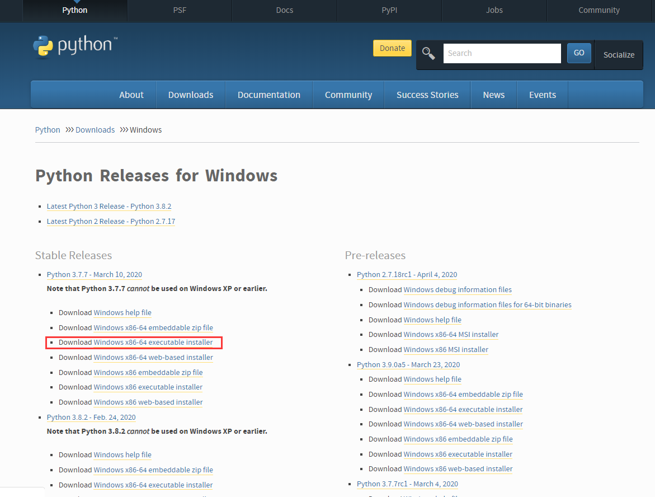Download Windows x86 MSI installer

coord(446,349)
